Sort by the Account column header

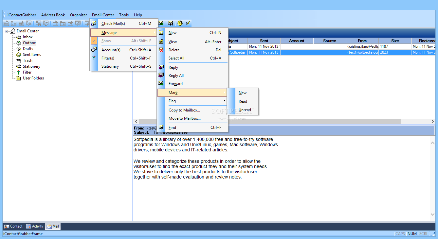tap(297, 41)
